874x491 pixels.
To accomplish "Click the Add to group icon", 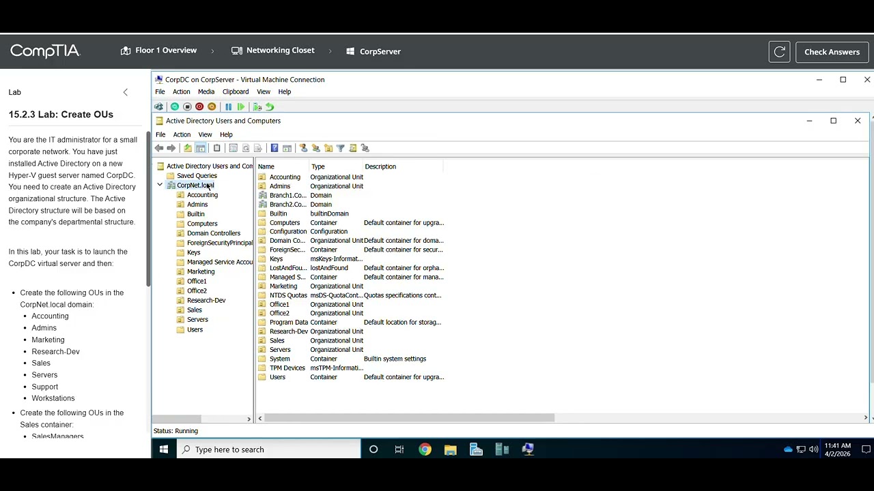I will [x=365, y=148].
